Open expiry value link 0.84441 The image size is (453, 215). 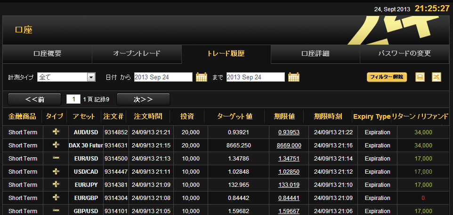(289, 198)
